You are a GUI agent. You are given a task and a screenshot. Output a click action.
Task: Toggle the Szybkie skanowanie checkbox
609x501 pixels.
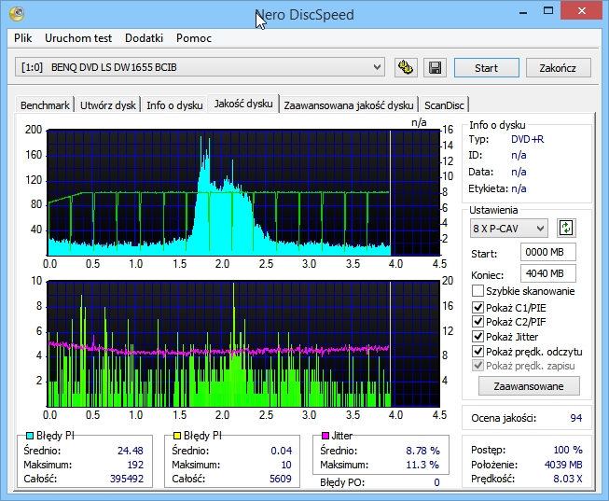(478, 291)
